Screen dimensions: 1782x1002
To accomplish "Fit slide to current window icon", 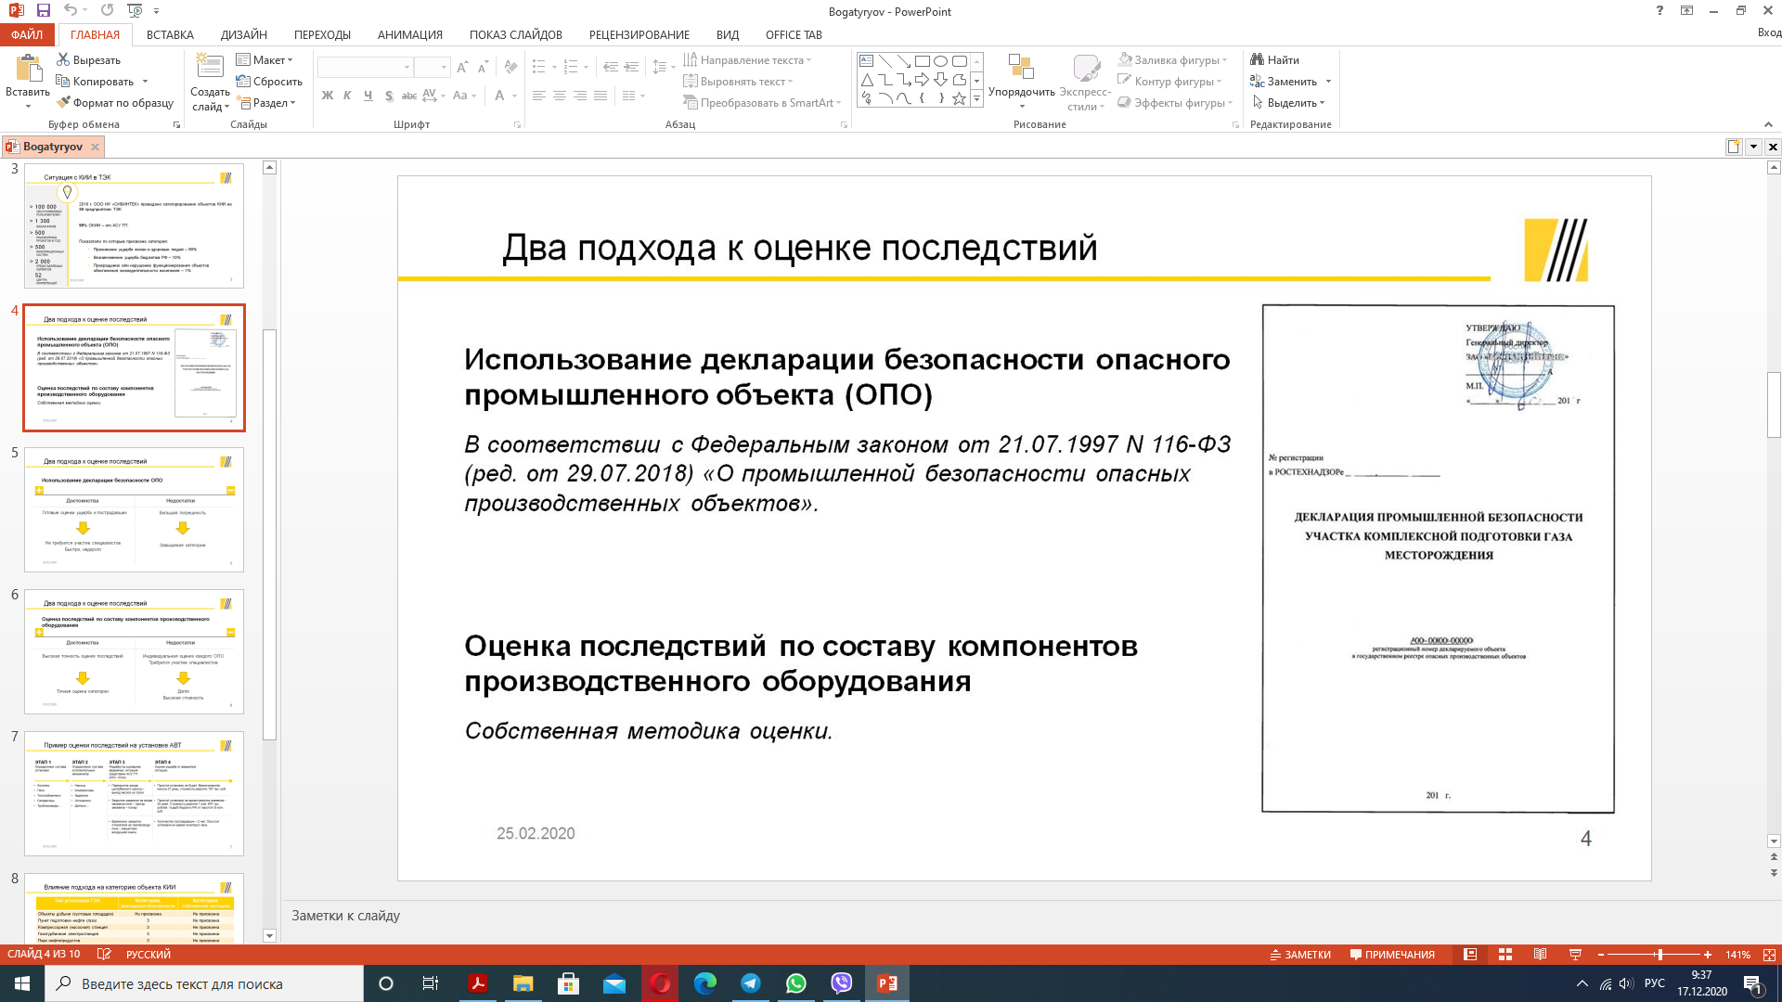I will (x=1769, y=955).
